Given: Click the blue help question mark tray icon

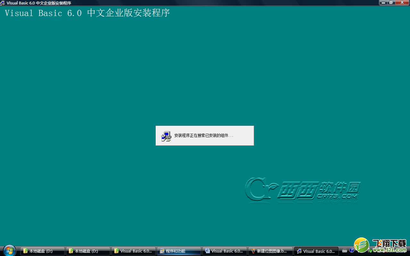Looking at the screenshot, I should [352, 251].
